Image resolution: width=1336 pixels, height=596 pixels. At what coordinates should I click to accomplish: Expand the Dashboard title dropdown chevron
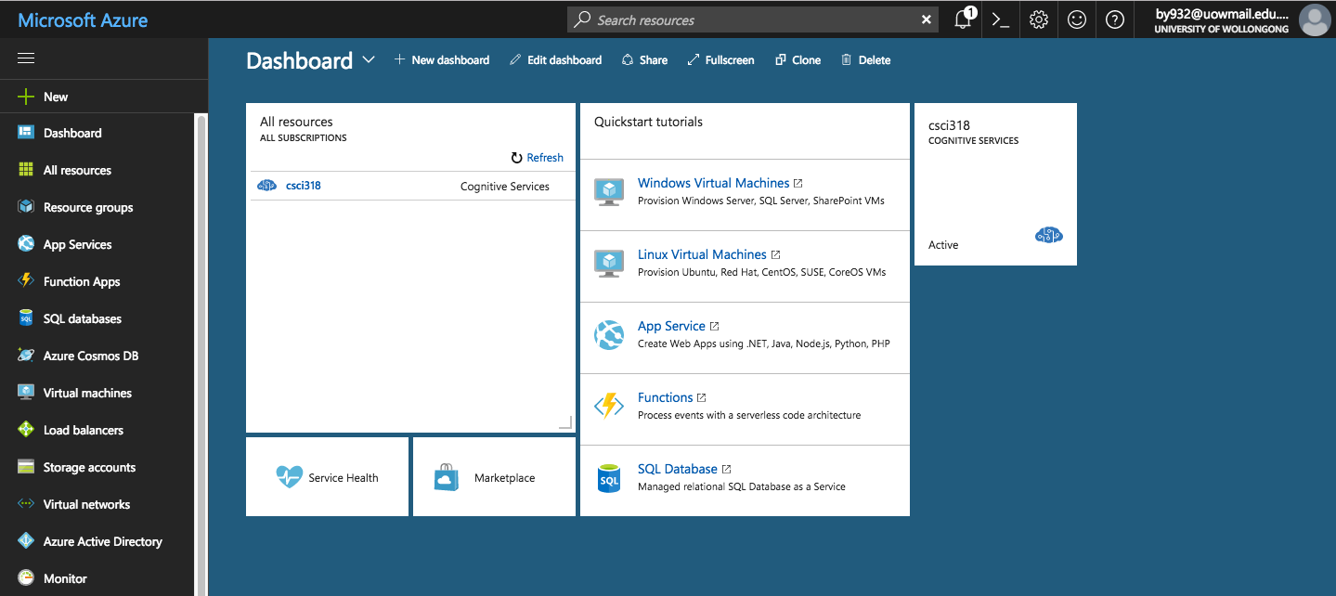point(369,59)
